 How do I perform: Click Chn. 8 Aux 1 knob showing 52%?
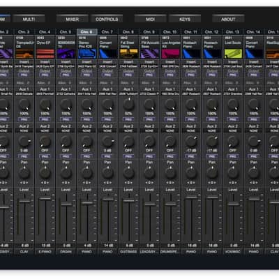(128, 105)
